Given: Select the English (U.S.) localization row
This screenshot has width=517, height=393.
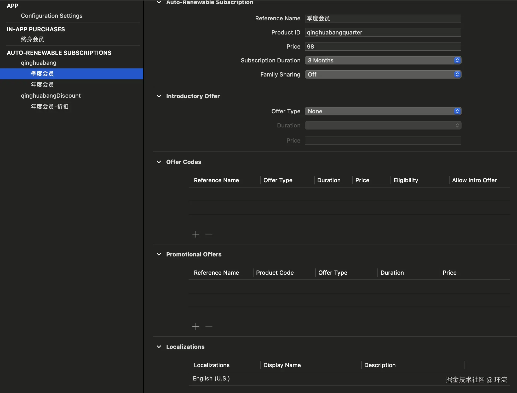Looking at the screenshot, I should 211,379.
